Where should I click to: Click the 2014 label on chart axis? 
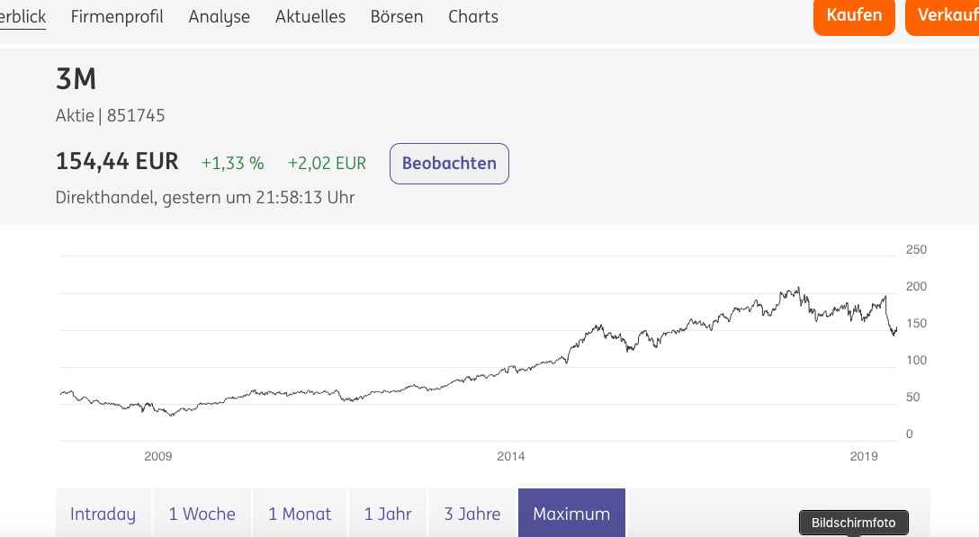511,456
